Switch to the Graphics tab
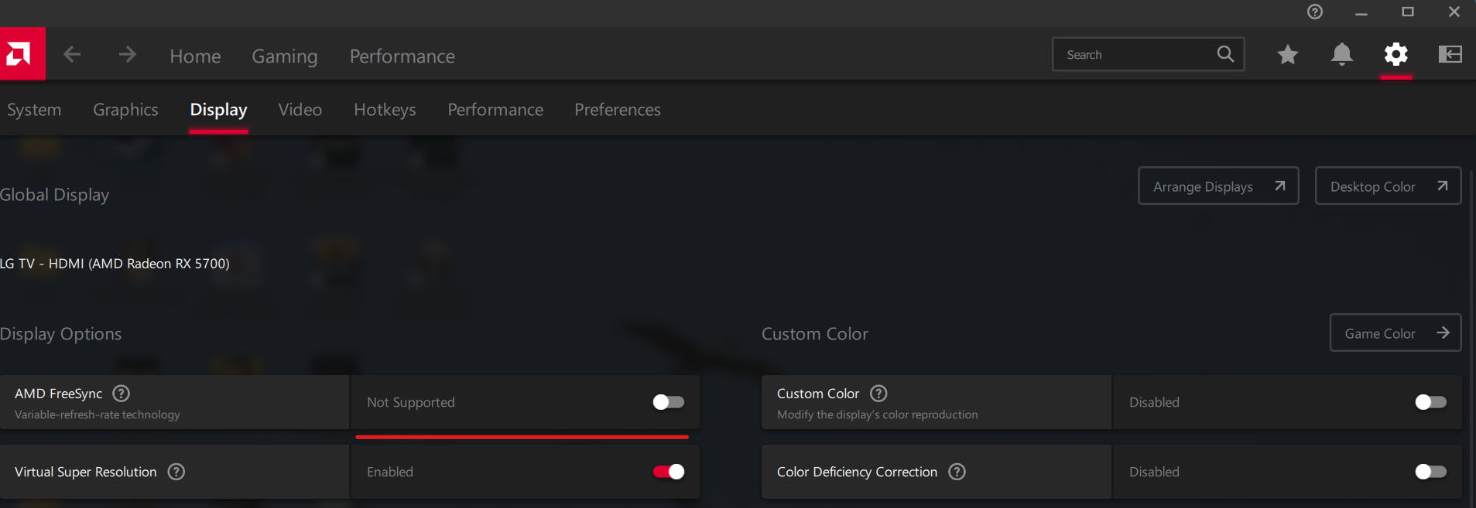This screenshot has width=1476, height=508. coord(125,110)
